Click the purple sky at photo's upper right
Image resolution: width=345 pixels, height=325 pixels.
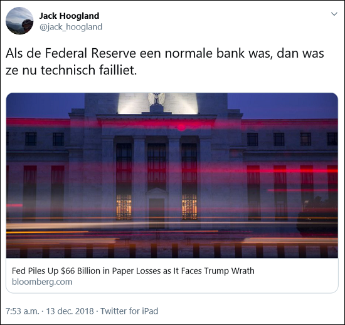coord(283,105)
